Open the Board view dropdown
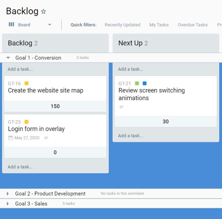222x219 pixels. point(50,25)
